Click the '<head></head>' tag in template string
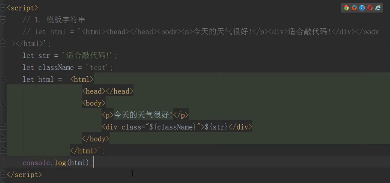 (107, 91)
